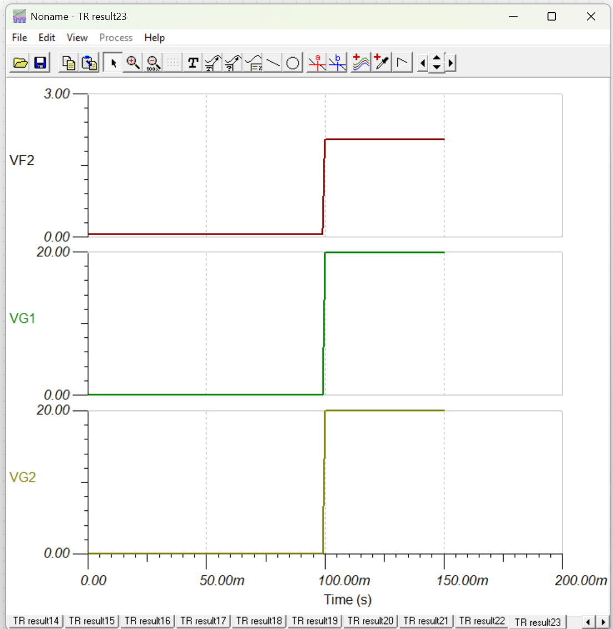Click the legend tool icon

pos(253,63)
